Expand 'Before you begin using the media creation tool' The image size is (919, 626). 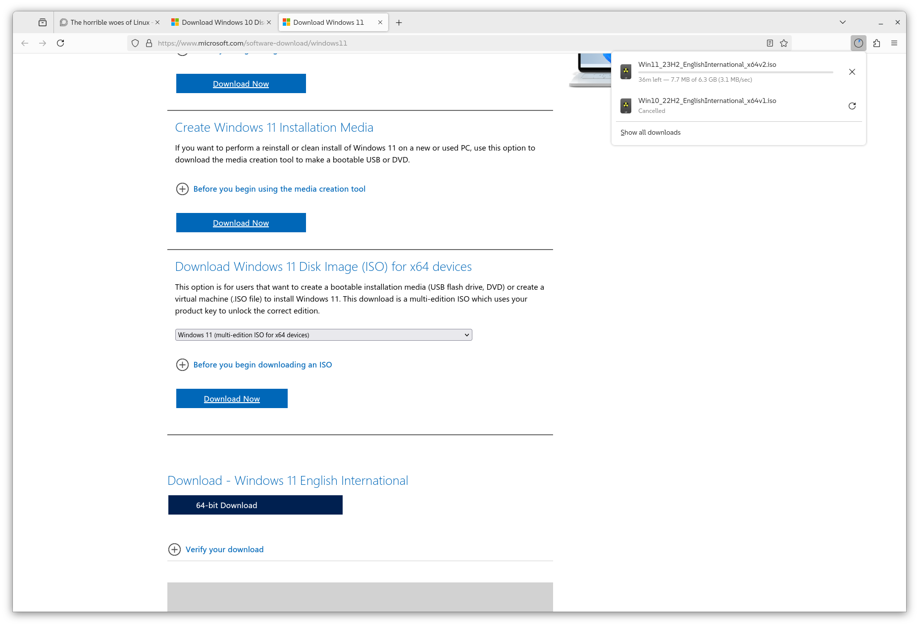[279, 189]
